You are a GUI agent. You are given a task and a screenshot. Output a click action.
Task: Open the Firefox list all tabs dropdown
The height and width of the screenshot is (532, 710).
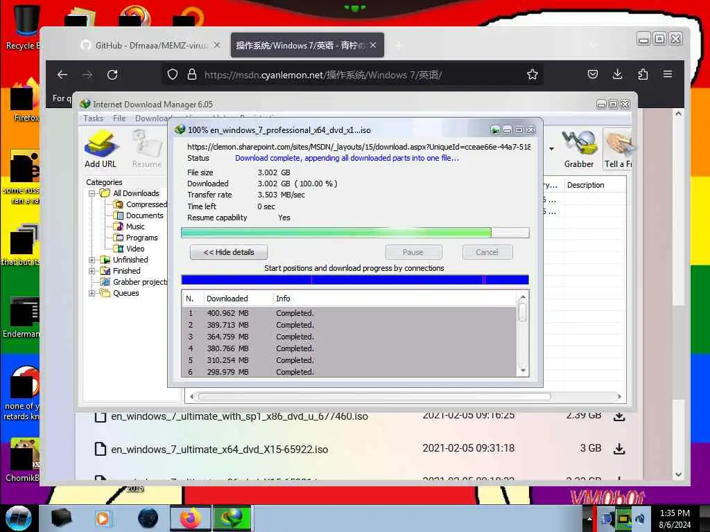(594, 45)
